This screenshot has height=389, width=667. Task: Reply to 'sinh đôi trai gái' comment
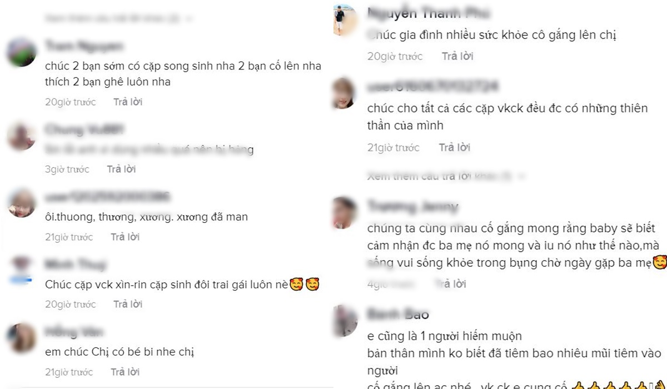point(128,305)
